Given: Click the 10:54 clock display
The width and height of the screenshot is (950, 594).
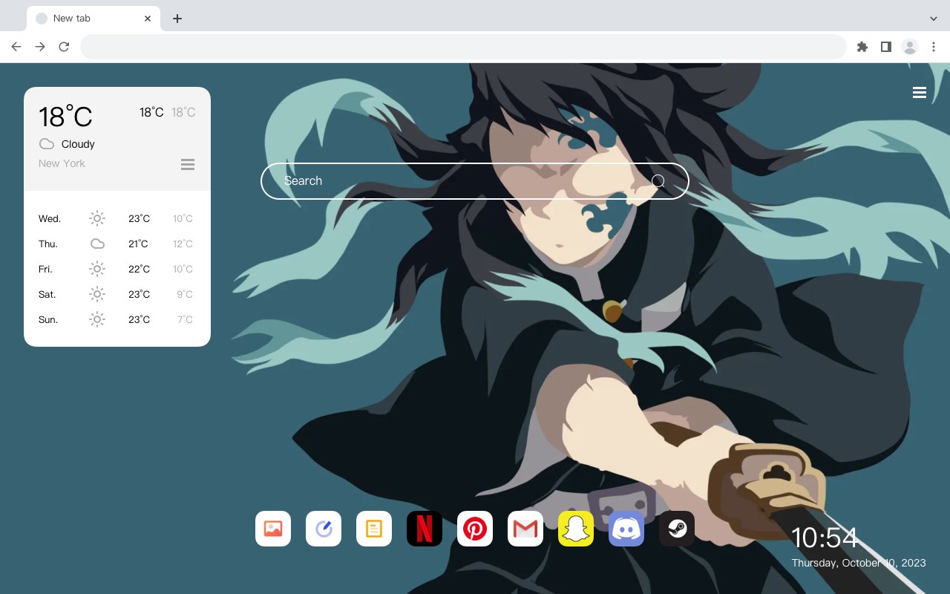Looking at the screenshot, I should pyautogui.click(x=825, y=538).
